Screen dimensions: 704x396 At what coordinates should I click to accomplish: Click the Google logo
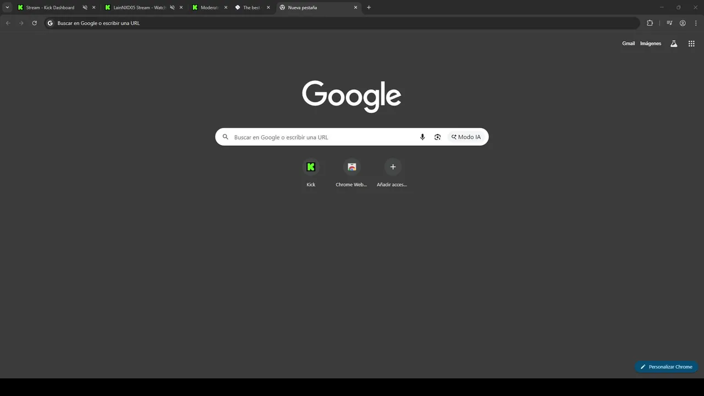[x=351, y=96]
